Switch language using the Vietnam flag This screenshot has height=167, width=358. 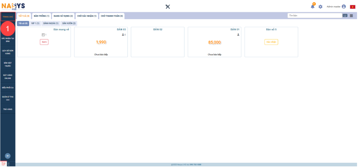coord(353,7)
